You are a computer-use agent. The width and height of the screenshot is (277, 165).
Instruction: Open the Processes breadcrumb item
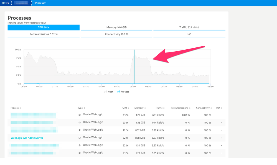pyautogui.click(x=40, y=3)
